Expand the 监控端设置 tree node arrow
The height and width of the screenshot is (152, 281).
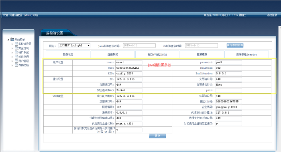coord(12,44)
